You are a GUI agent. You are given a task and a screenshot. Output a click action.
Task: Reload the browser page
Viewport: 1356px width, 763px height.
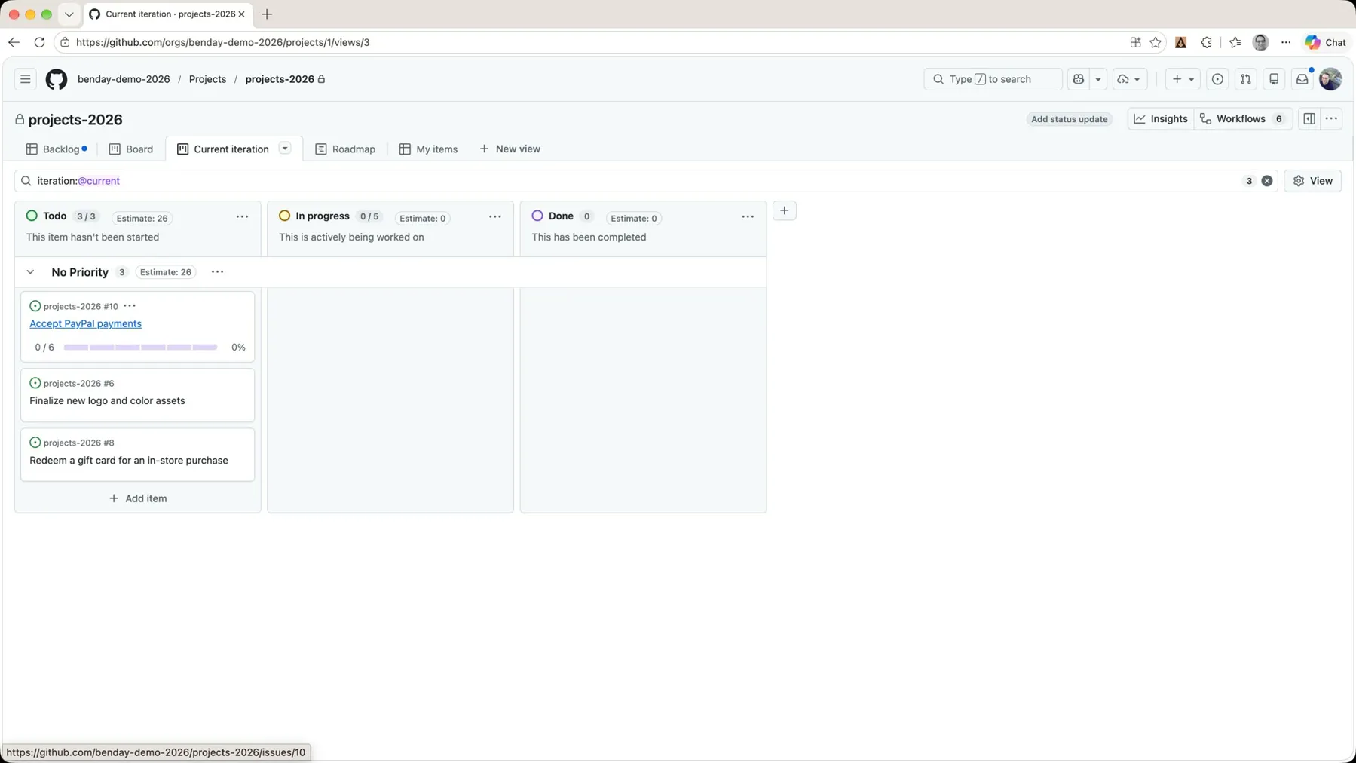[40, 43]
